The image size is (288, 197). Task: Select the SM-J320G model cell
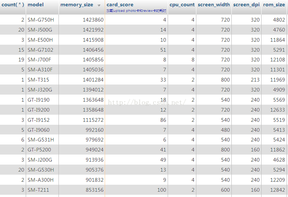40,90
